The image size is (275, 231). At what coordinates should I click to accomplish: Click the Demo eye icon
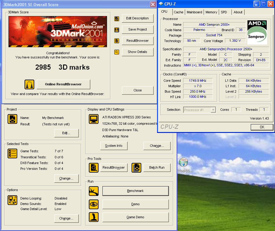tap(94, 204)
